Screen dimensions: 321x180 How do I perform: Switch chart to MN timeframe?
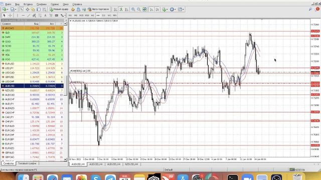point(115,15)
